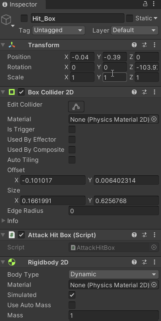
Task: Open Transform presets selector
Action: [x=144, y=45]
